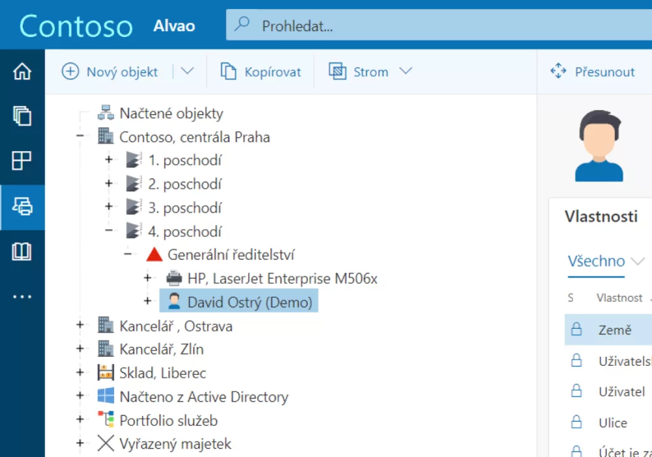This screenshot has width=652, height=457.
Task: Click the copy-pages icon in left sidebar
Action: point(22,117)
